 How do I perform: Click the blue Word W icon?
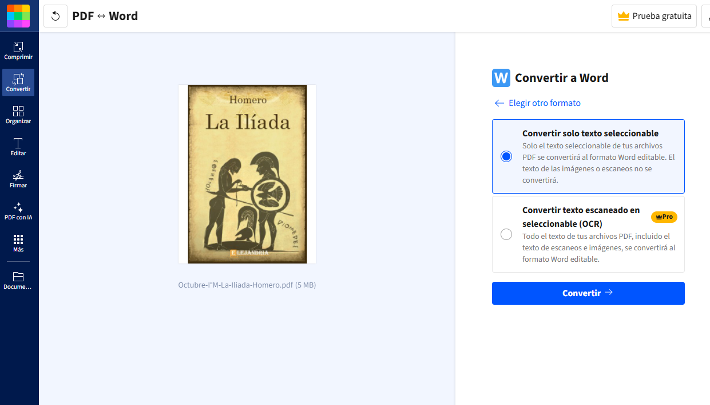pos(501,78)
